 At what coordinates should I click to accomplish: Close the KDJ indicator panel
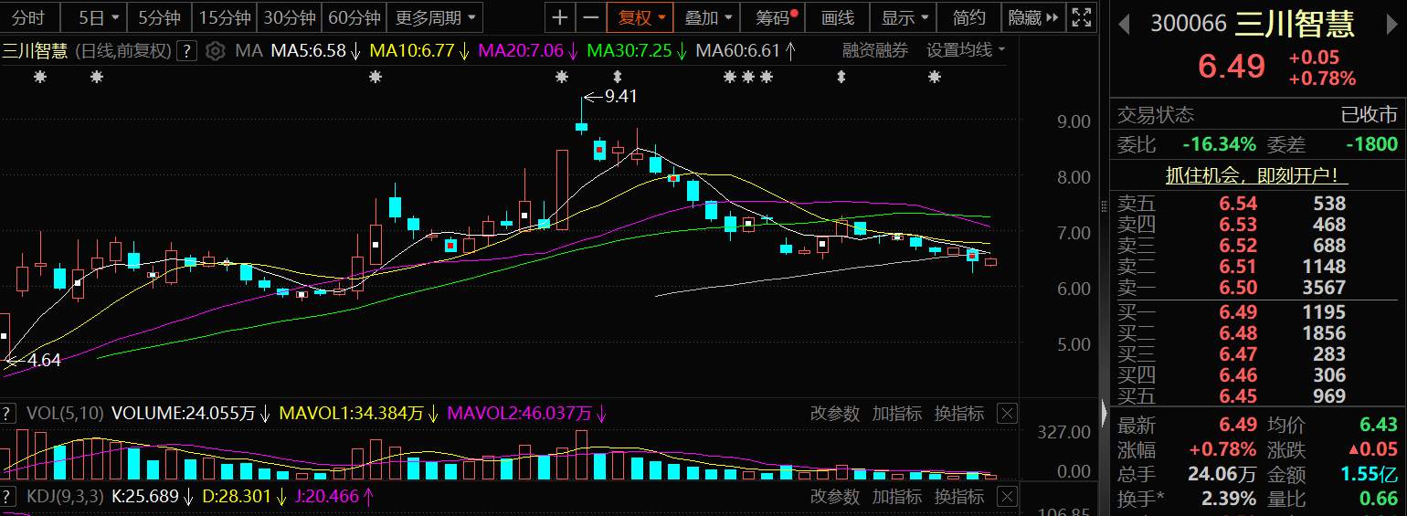click(1006, 497)
